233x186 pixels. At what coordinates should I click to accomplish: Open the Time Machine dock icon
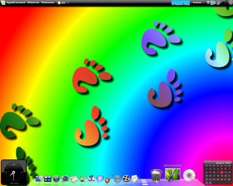point(56,179)
